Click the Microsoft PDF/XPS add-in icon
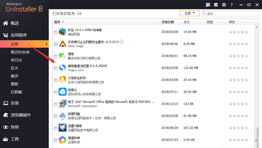The width and height of the screenshot is (262, 148). pyautogui.click(x=62, y=104)
